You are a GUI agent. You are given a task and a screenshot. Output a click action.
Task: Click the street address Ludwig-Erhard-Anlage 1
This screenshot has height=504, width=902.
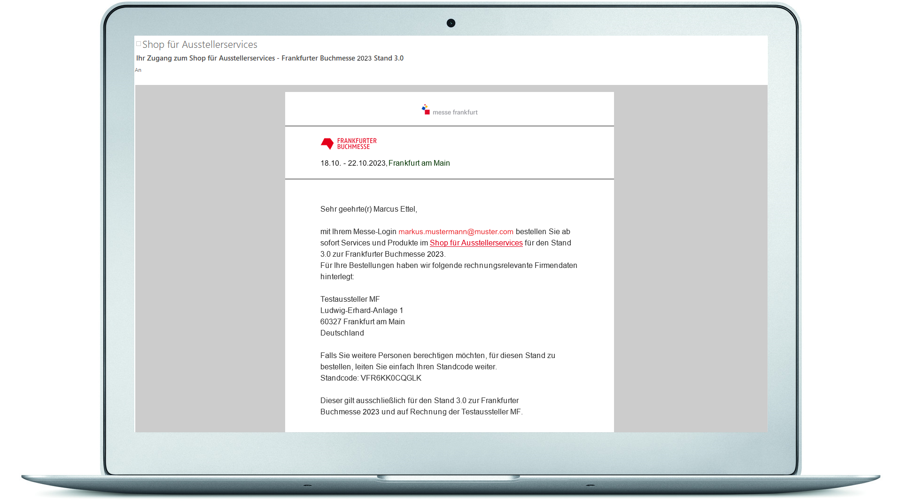click(362, 311)
